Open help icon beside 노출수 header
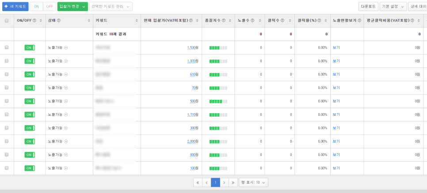The width and height of the screenshot is (427, 193). [x=252, y=21]
